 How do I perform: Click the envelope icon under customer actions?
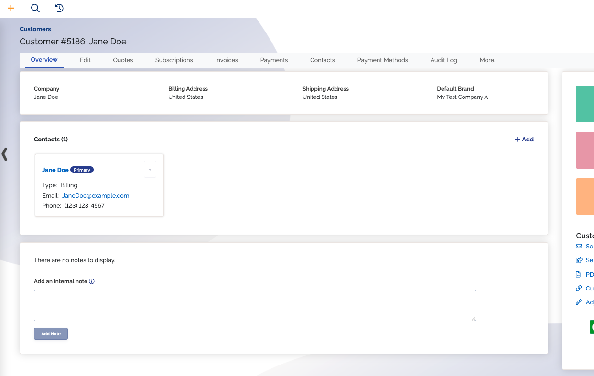(x=579, y=247)
